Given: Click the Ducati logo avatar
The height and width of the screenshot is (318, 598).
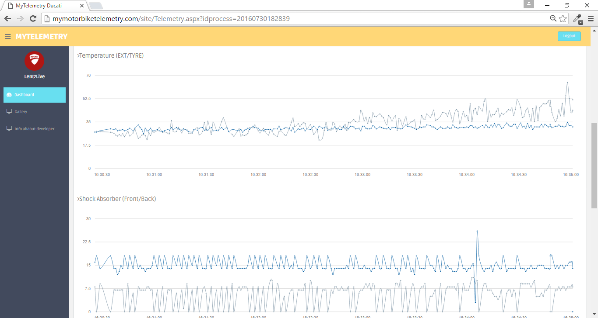Looking at the screenshot, I should click(34, 61).
